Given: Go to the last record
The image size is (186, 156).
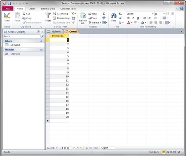Looking at the screenshot, I should [x=77, y=148].
